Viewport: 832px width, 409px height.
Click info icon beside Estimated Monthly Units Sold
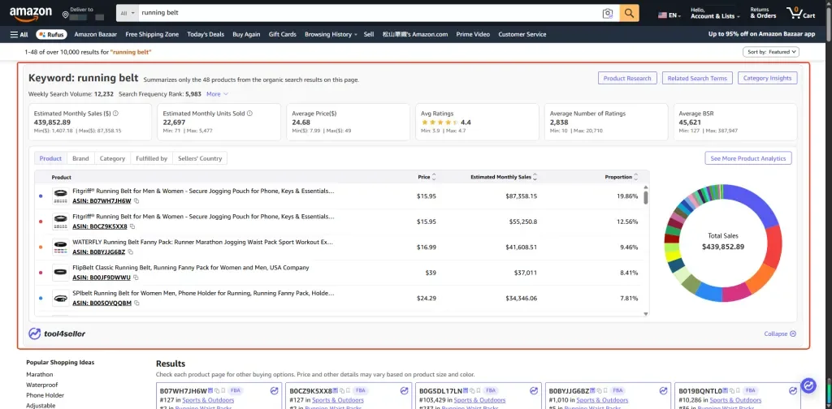tap(250, 114)
